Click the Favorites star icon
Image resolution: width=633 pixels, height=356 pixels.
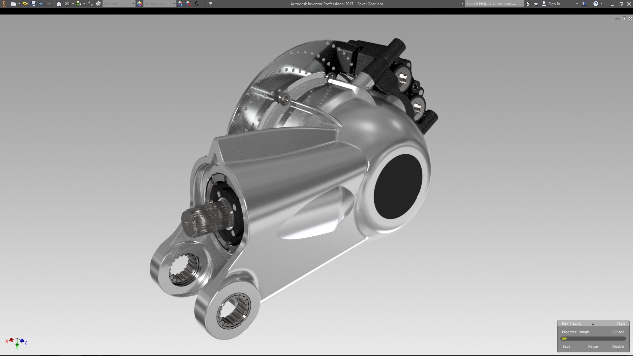click(536, 4)
